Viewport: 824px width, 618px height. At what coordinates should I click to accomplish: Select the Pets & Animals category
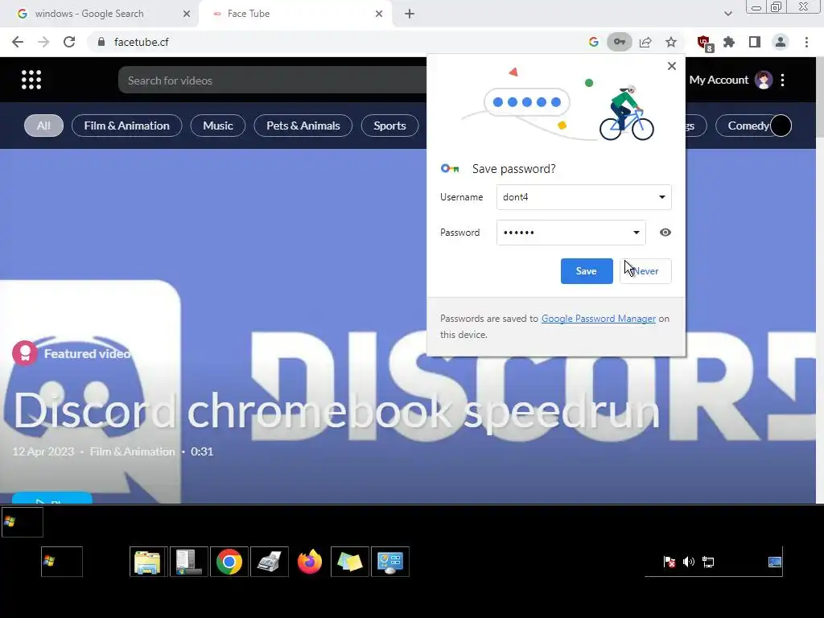click(x=303, y=126)
